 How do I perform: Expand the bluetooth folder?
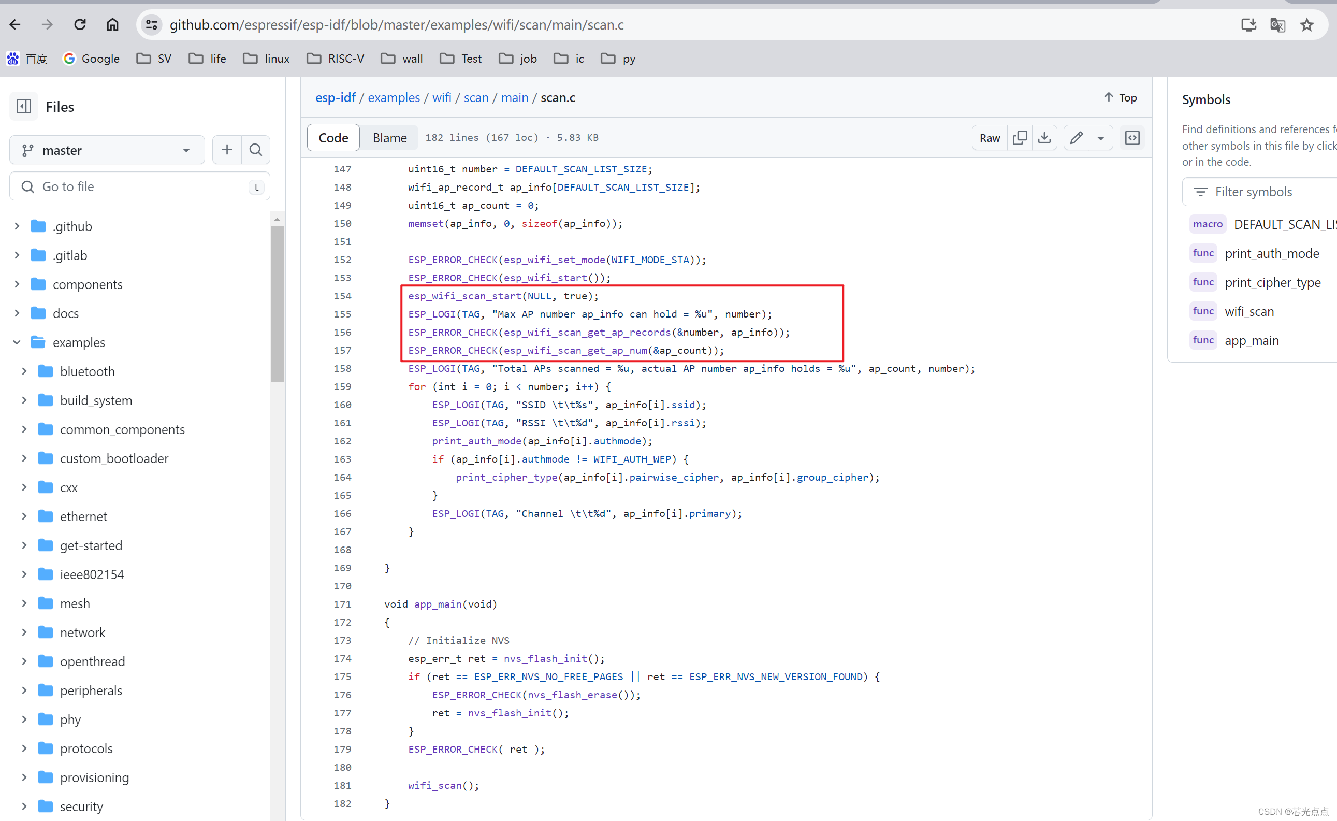(24, 371)
